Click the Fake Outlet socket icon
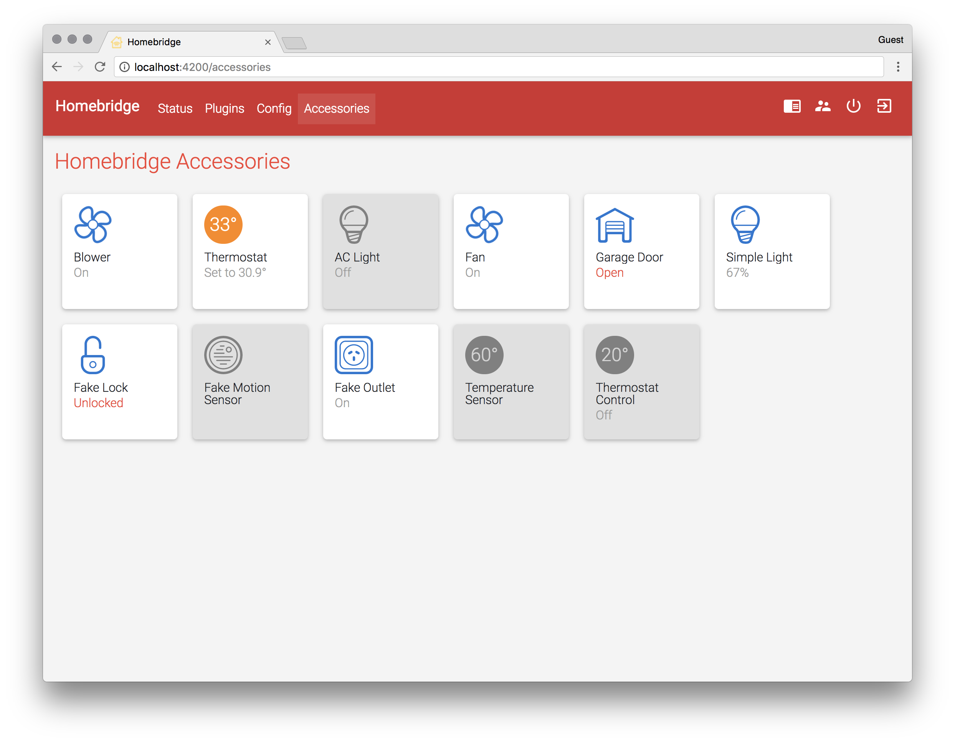 point(353,355)
